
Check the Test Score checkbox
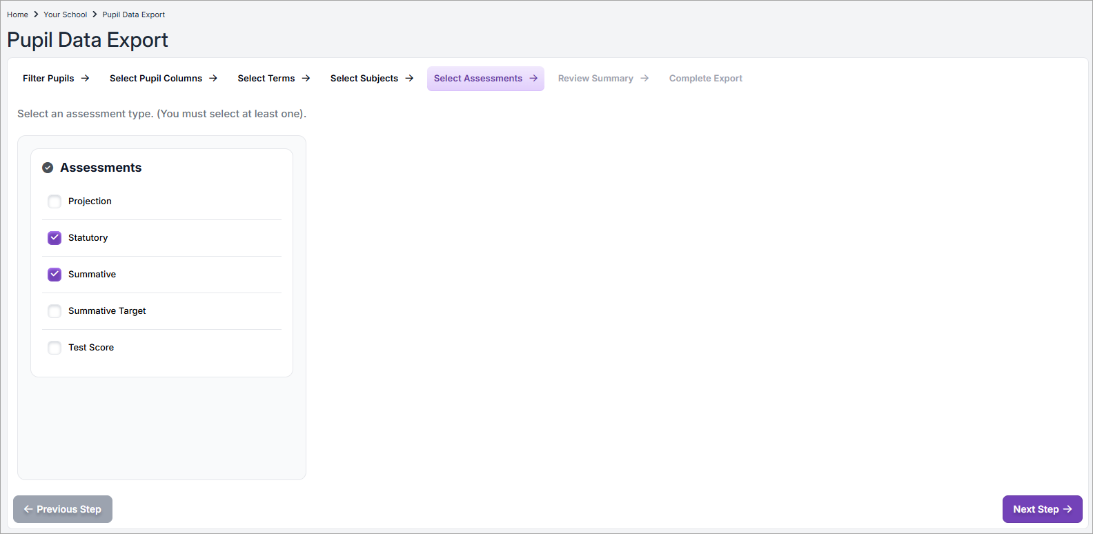[55, 348]
